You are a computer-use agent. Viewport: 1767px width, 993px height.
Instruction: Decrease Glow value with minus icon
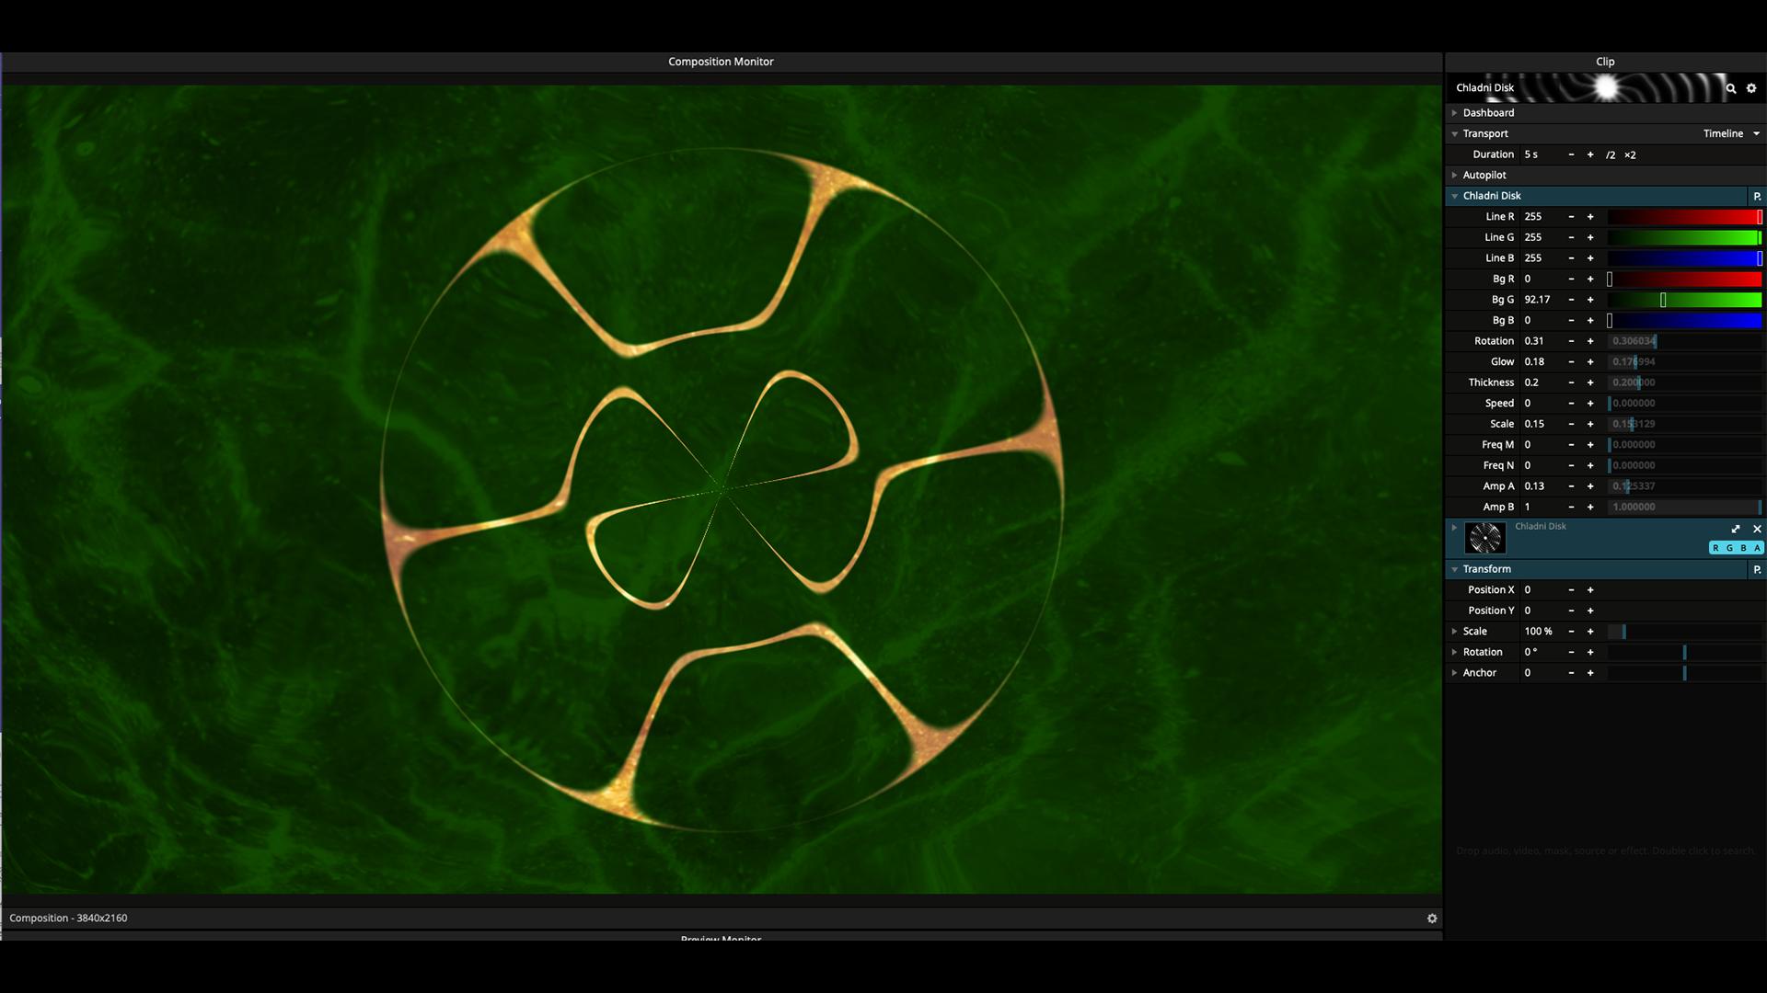pyautogui.click(x=1571, y=362)
